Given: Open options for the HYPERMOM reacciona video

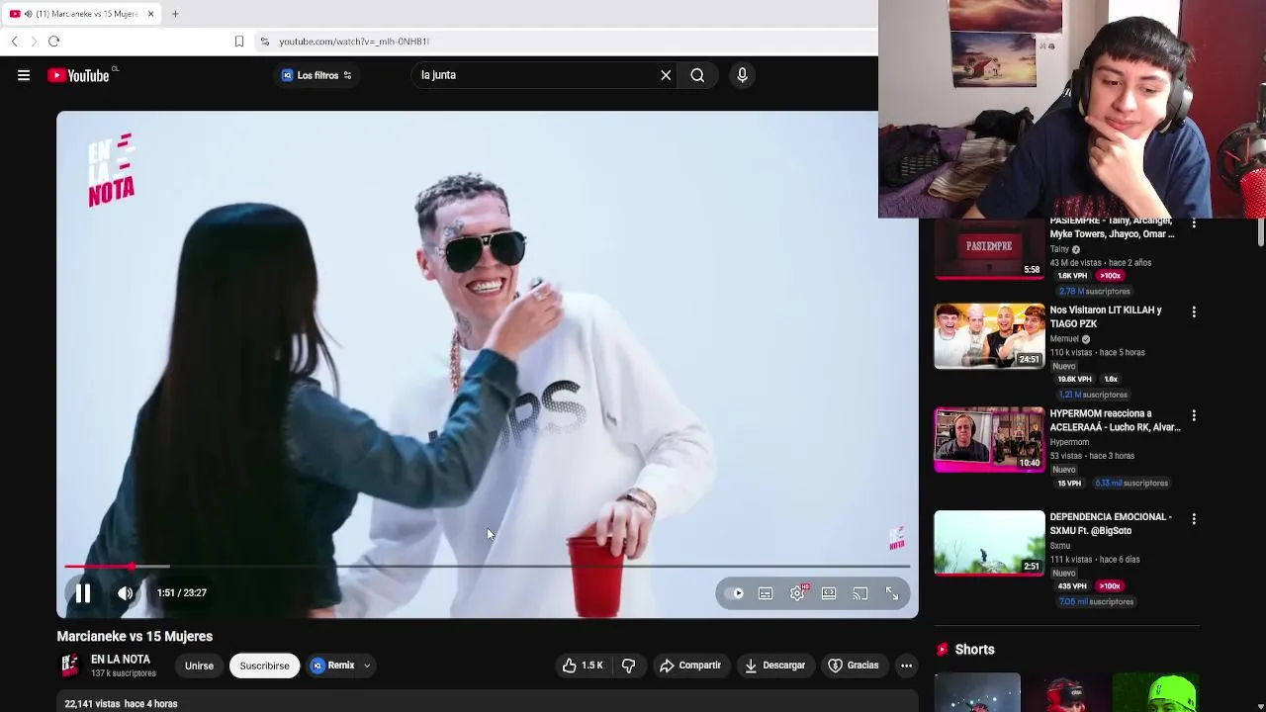Looking at the screenshot, I should 1194,415.
